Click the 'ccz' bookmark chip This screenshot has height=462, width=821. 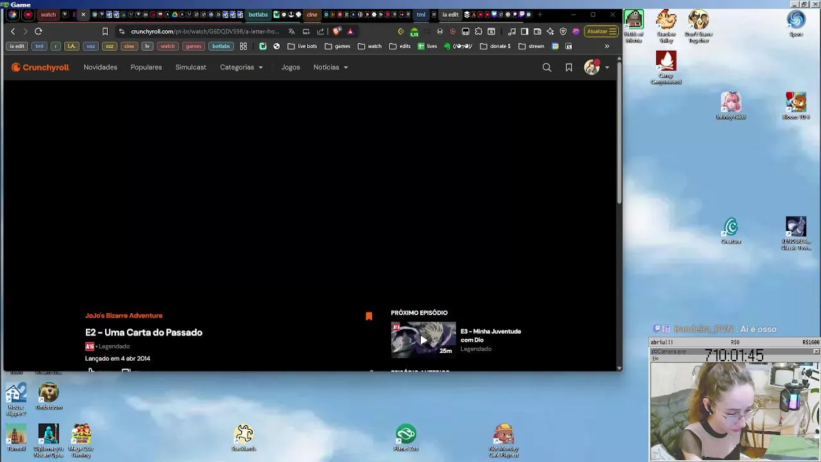click(110, 46)
